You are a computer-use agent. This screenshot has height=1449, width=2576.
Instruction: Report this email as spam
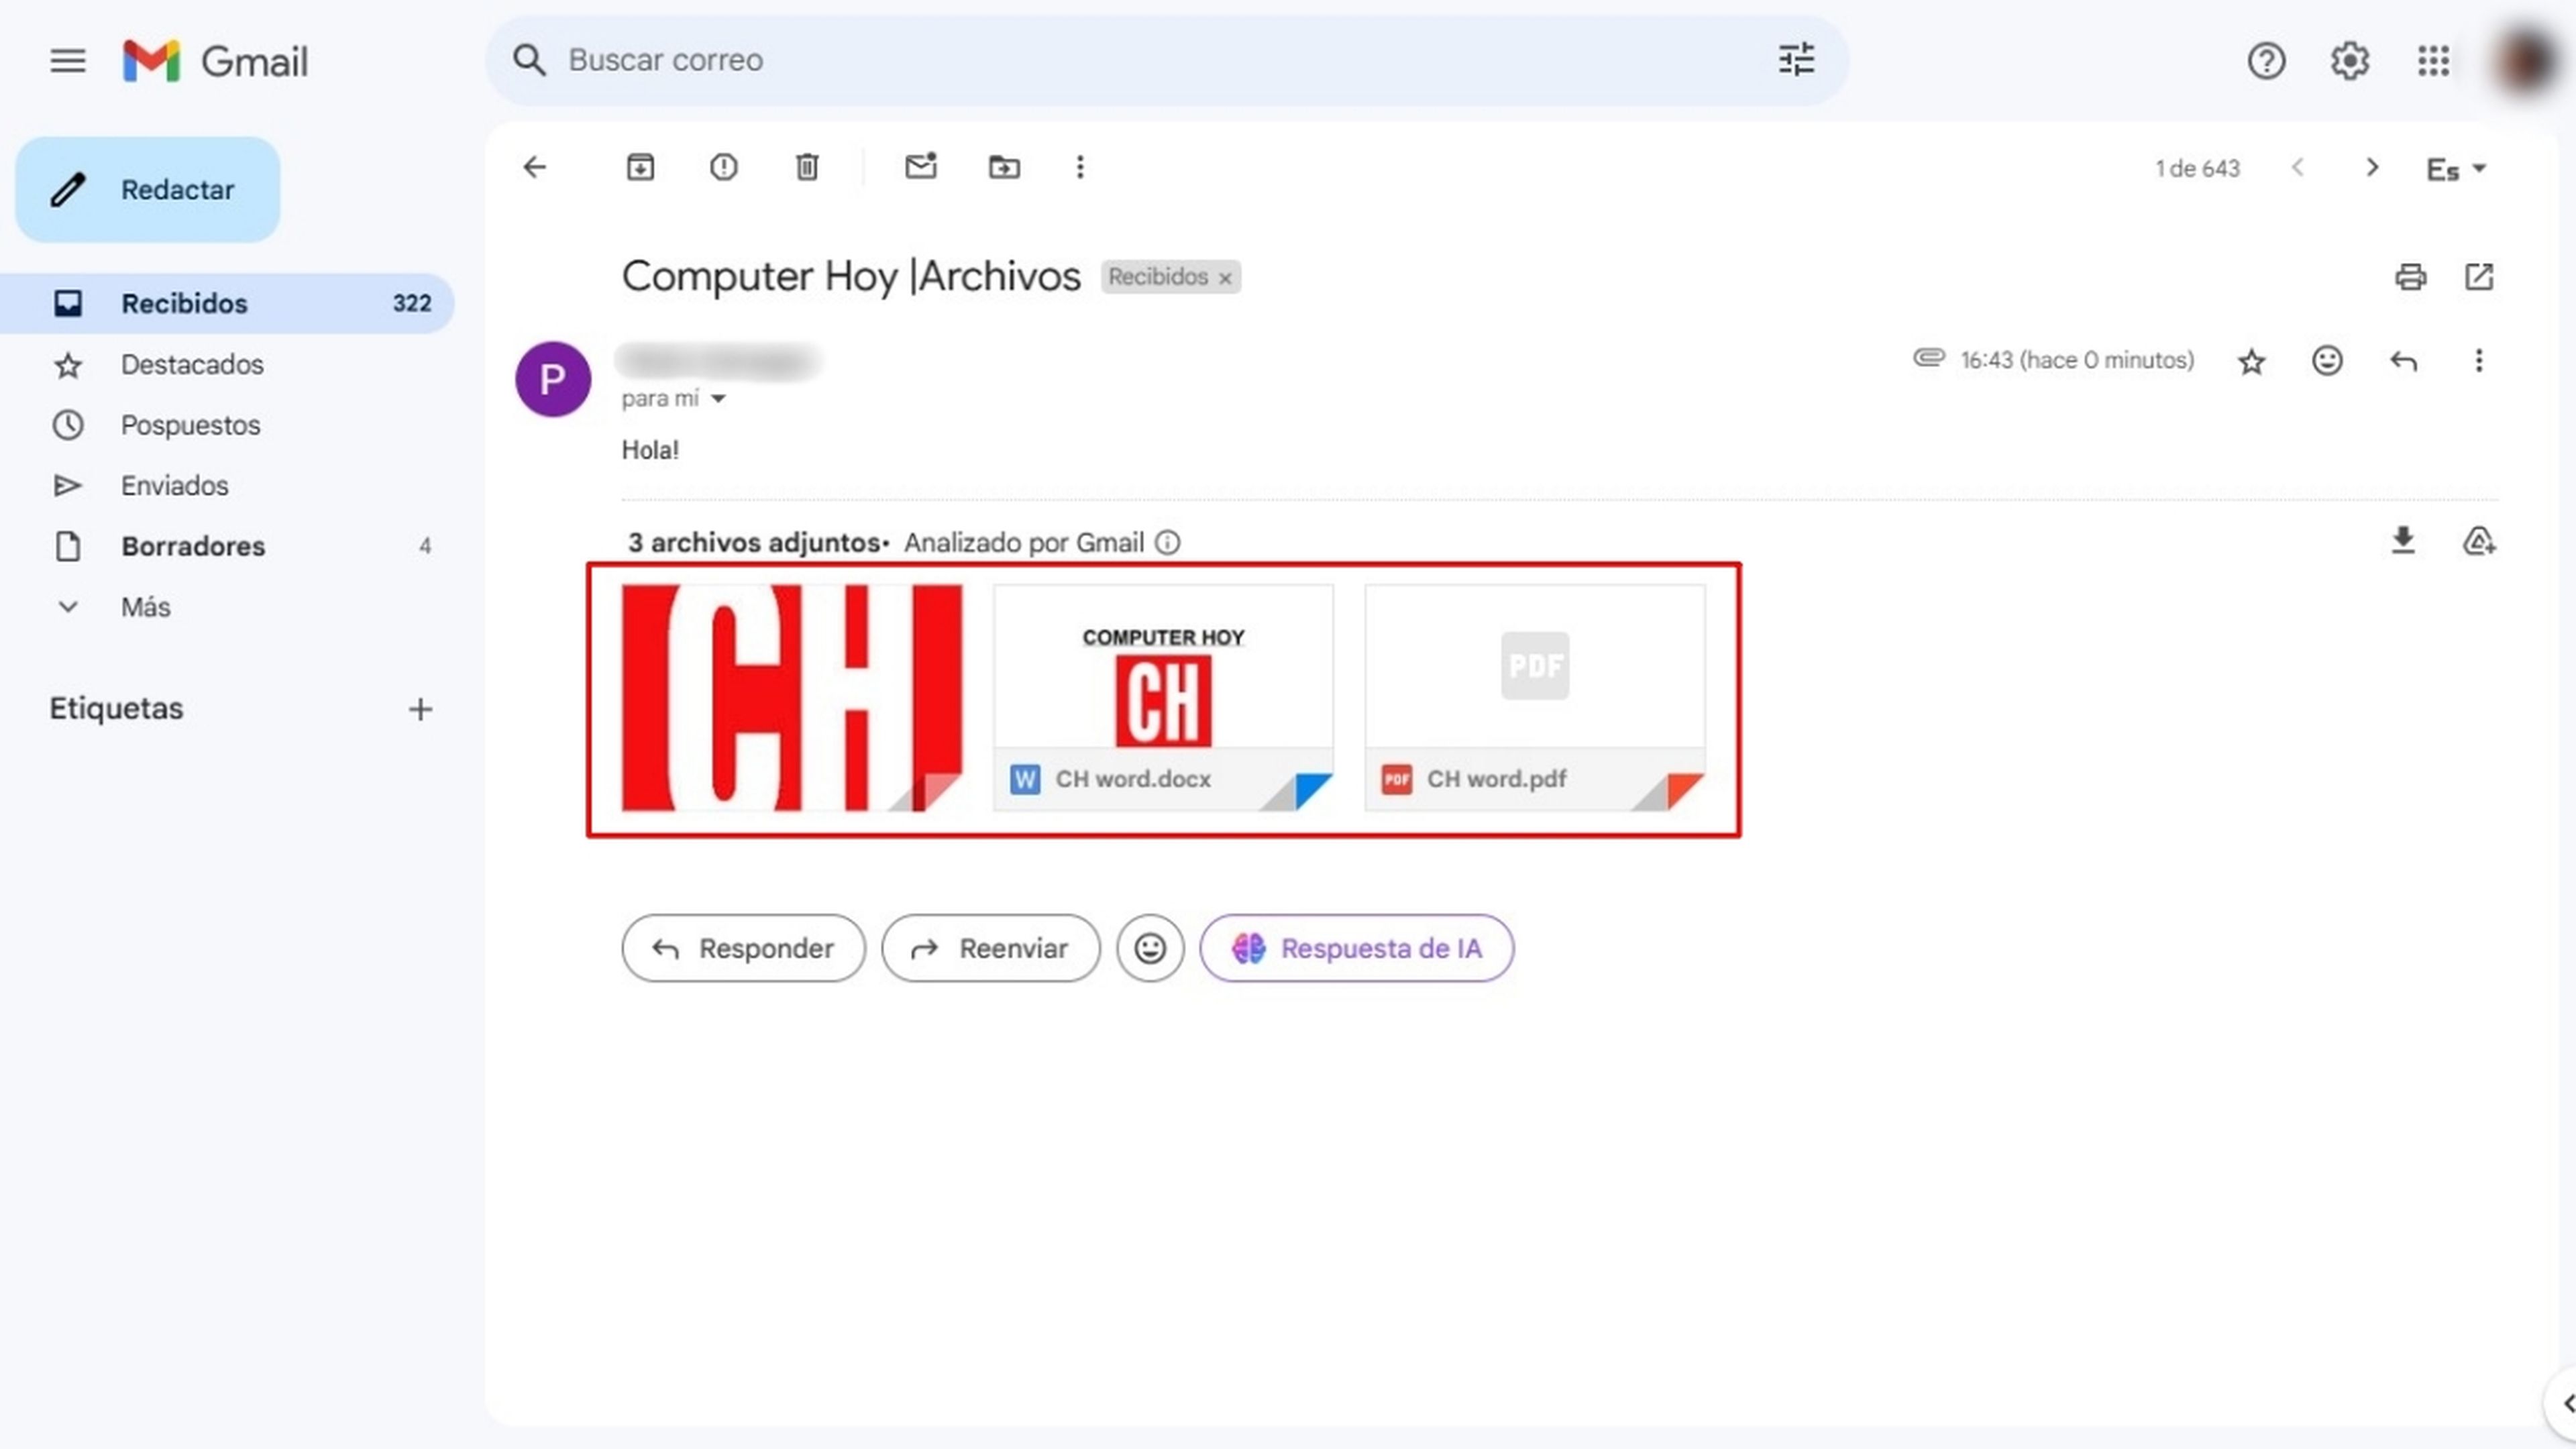(723, 167)
